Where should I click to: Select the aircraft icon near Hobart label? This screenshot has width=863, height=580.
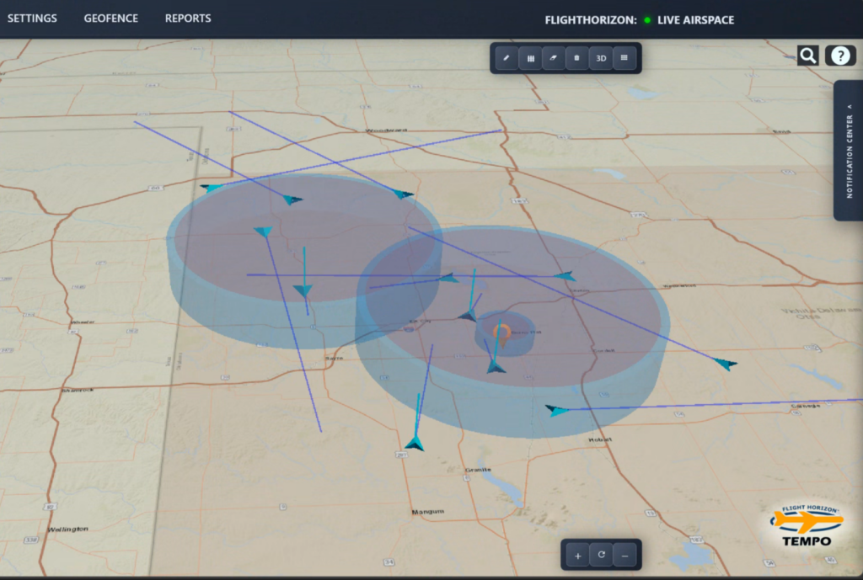[x=556, y=411]
